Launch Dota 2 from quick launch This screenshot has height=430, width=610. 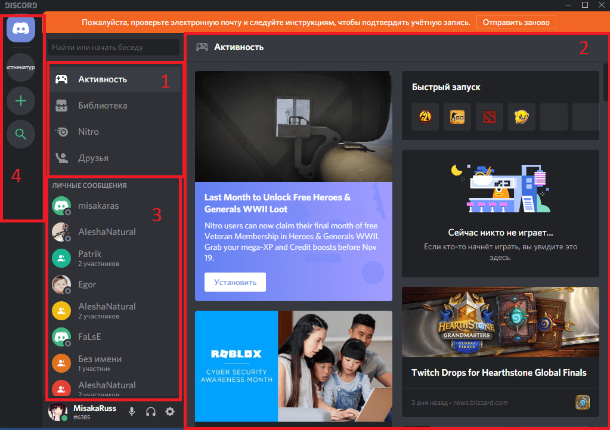click(x=489, y=117)
